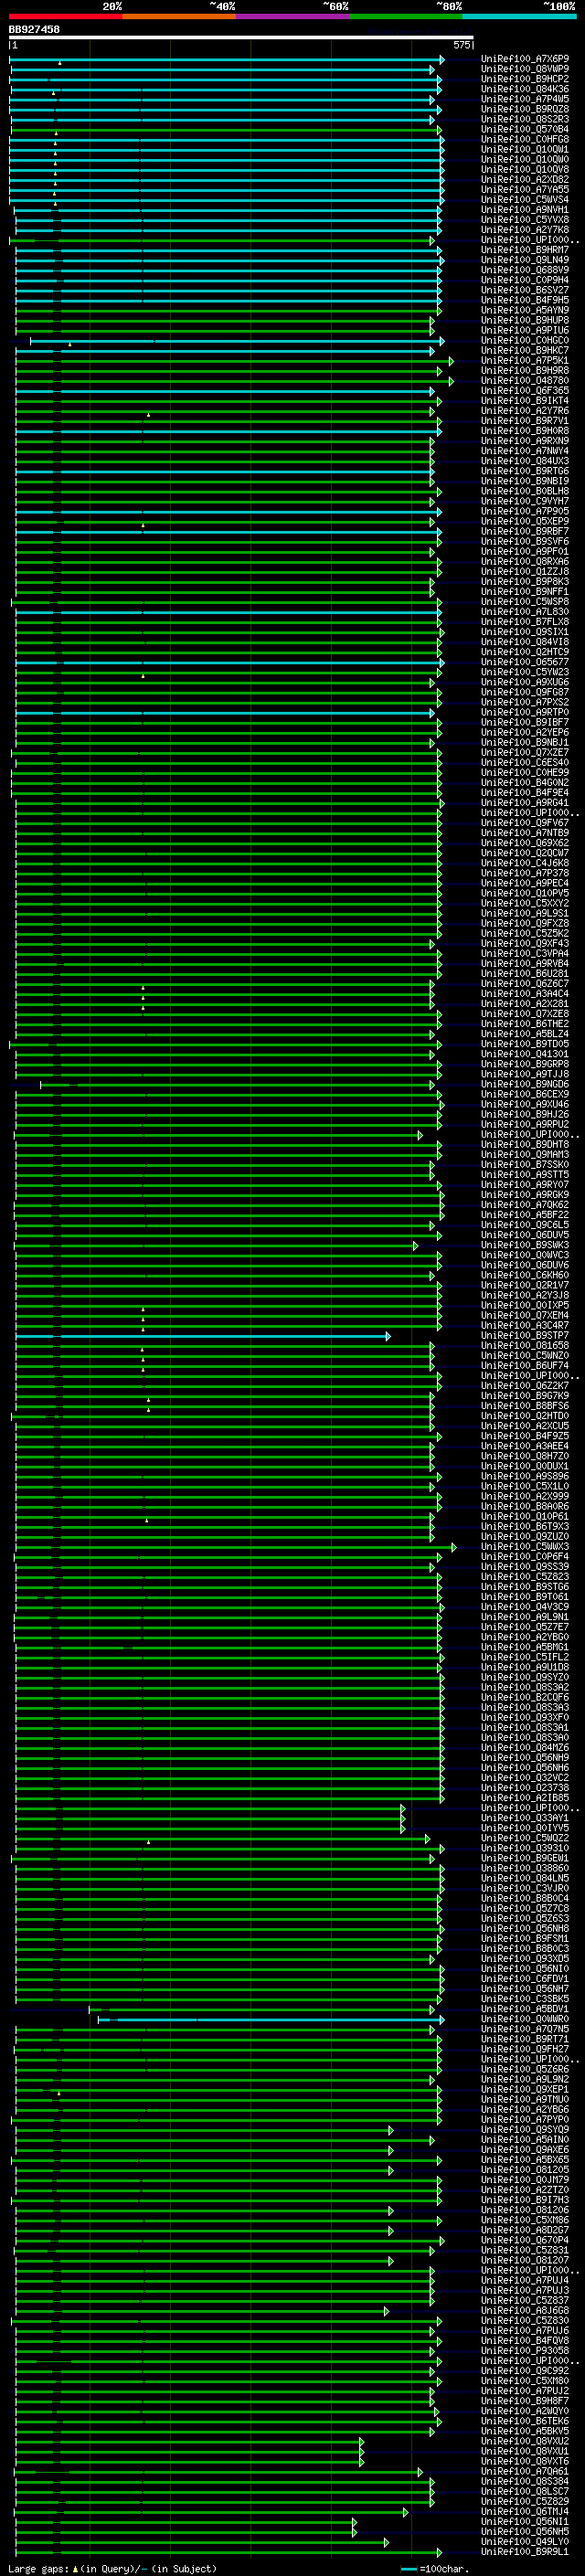Select the query name BB927458

pos(34,29)
